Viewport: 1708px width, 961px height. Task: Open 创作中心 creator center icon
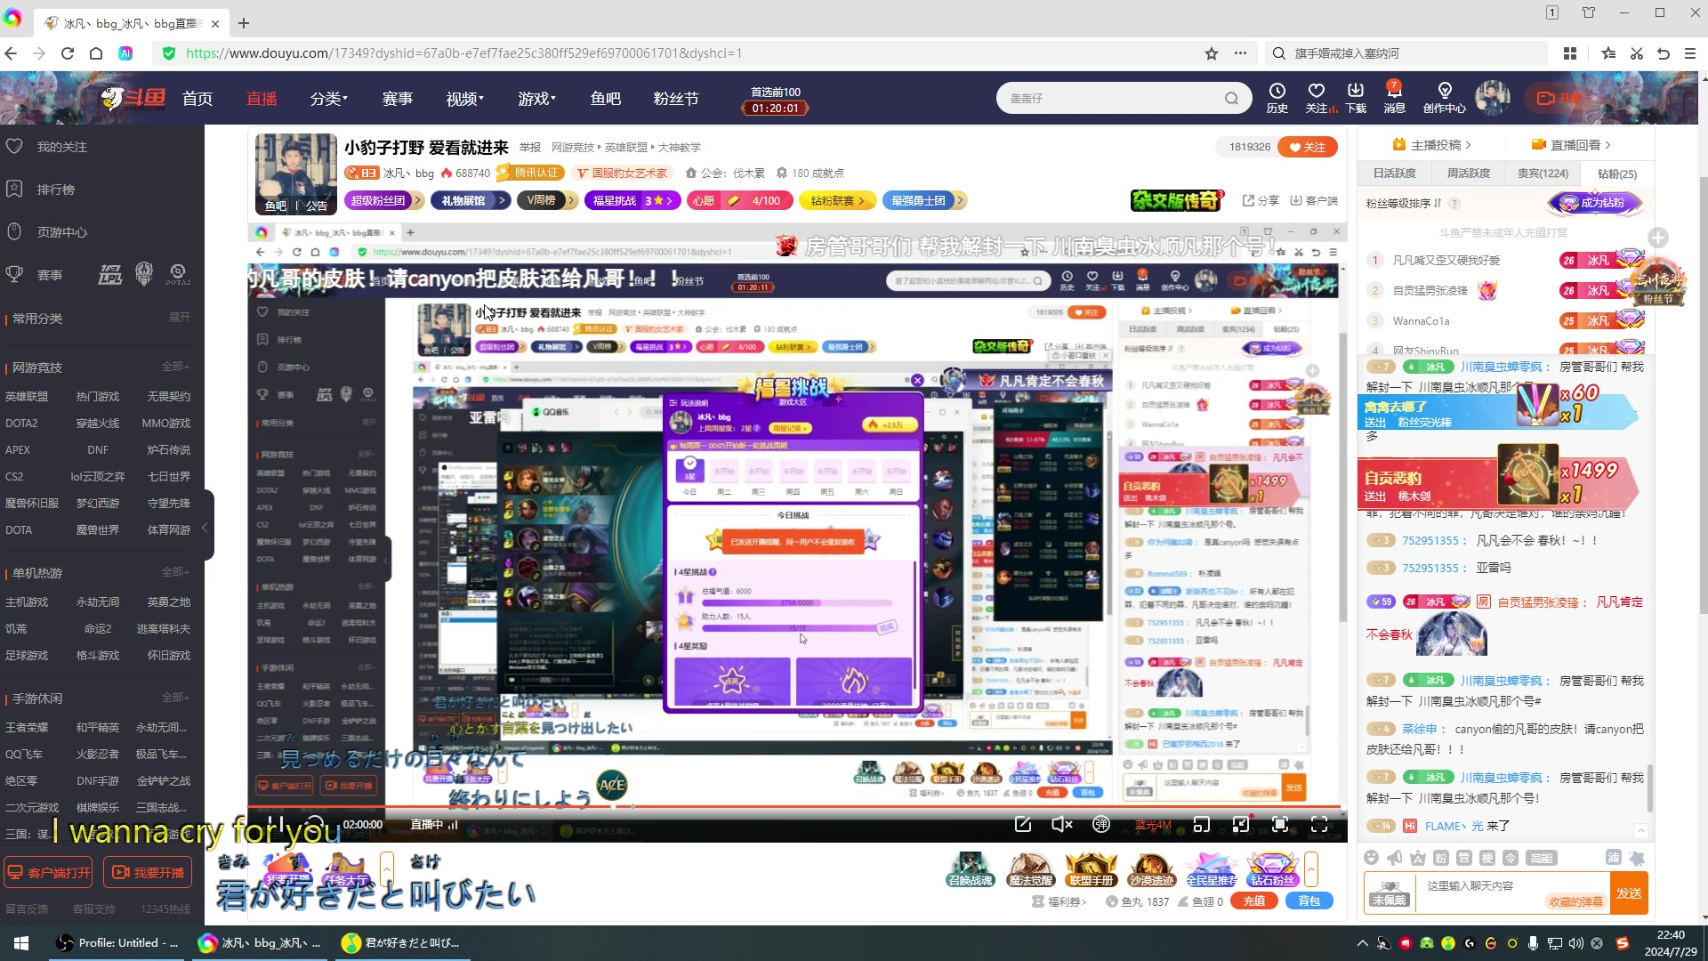[1444, 97]
